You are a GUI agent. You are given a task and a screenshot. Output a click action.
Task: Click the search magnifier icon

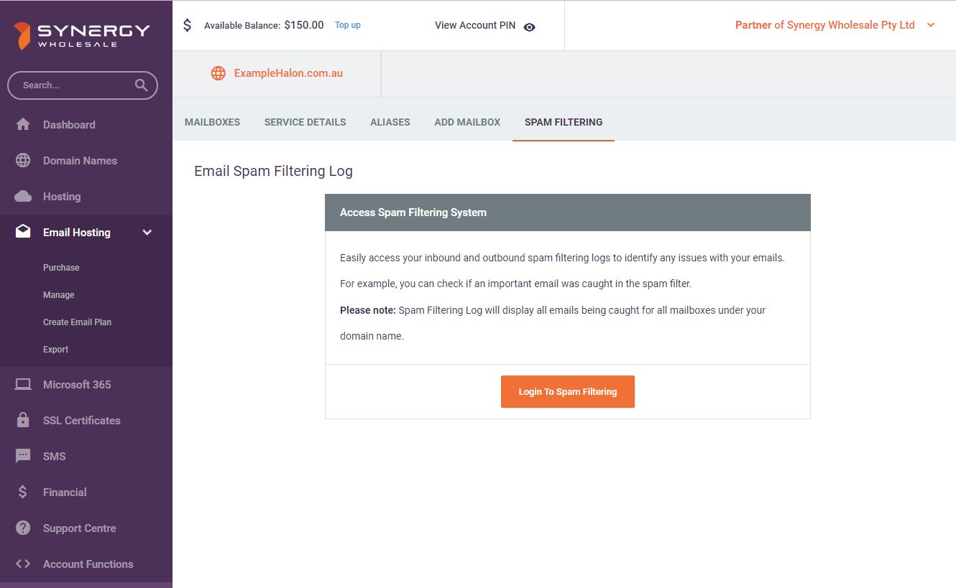pos(142,85)
